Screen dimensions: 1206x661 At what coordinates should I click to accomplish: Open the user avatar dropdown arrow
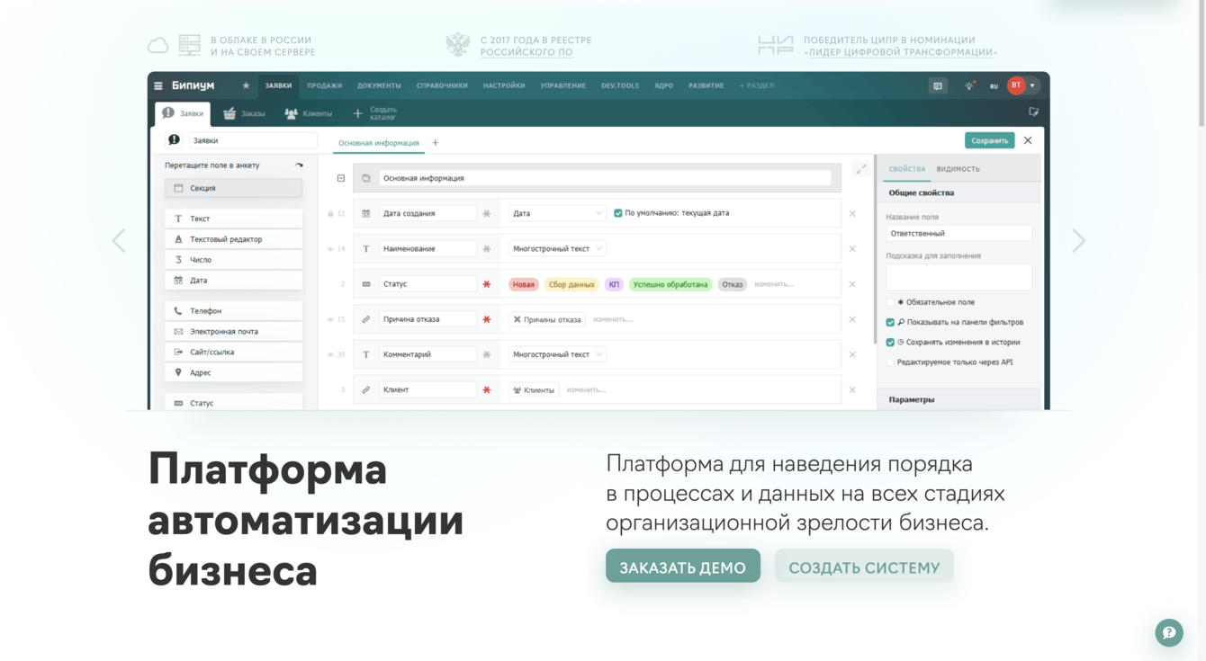tap(1032, 85)
